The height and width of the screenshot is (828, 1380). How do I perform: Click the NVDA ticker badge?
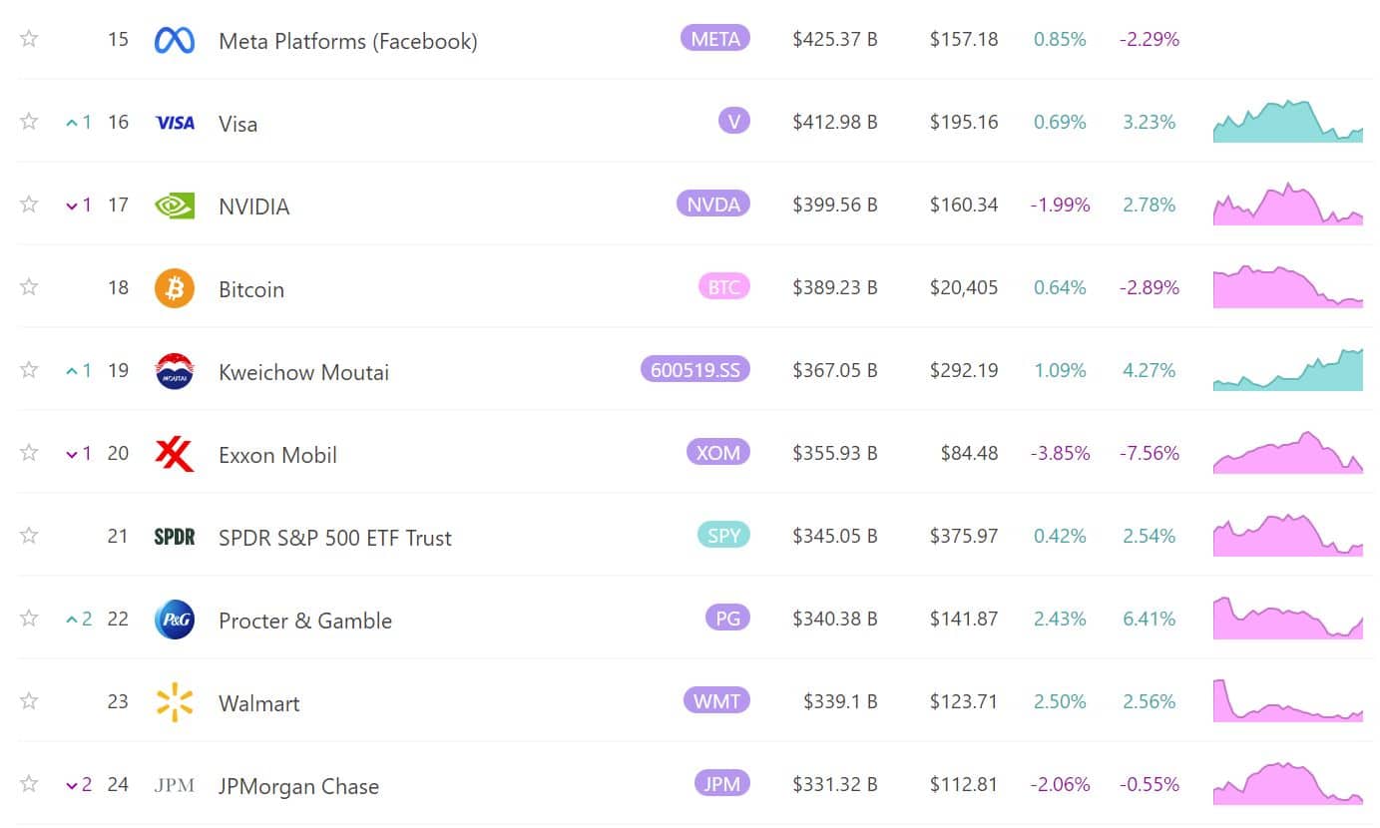click(x=712, y=205)
